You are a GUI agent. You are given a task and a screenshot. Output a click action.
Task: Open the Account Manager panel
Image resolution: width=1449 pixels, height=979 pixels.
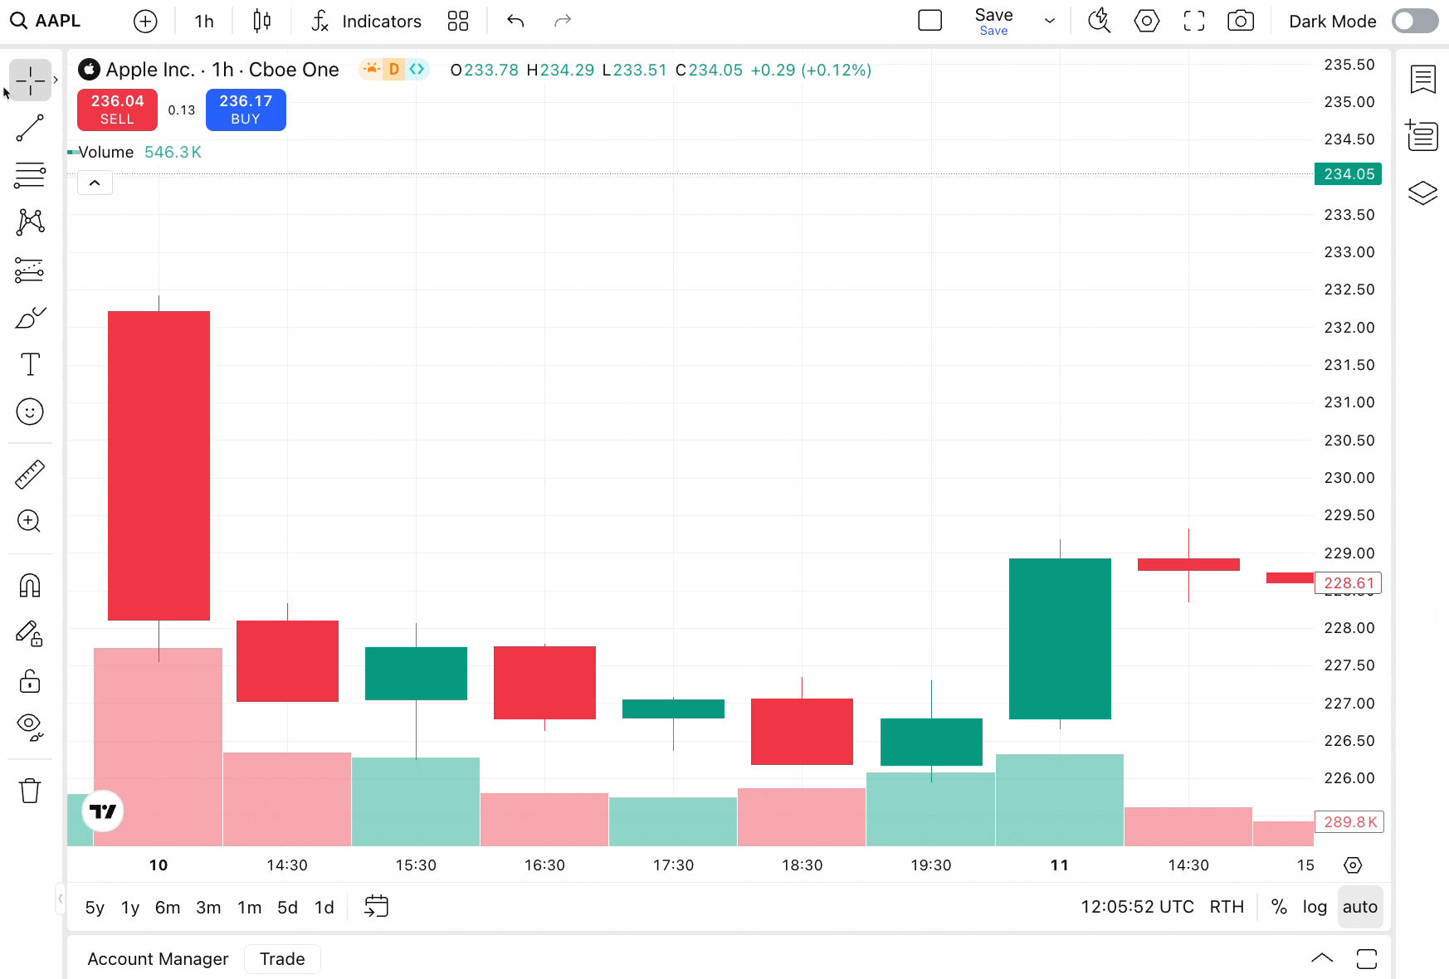[157, 958]
